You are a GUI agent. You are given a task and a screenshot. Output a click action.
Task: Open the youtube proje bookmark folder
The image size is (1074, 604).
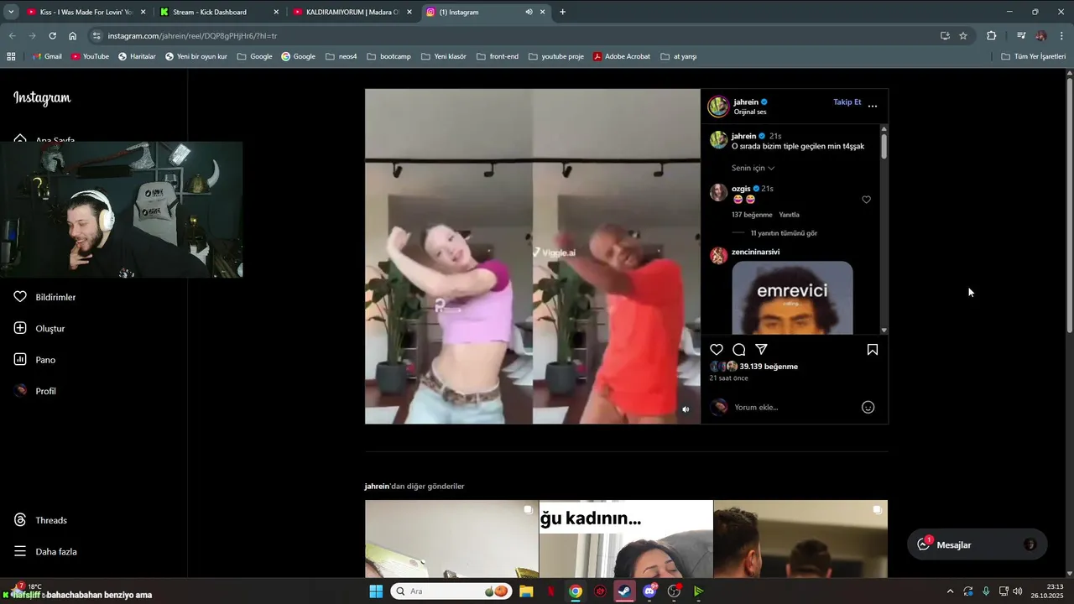point(555,56)
